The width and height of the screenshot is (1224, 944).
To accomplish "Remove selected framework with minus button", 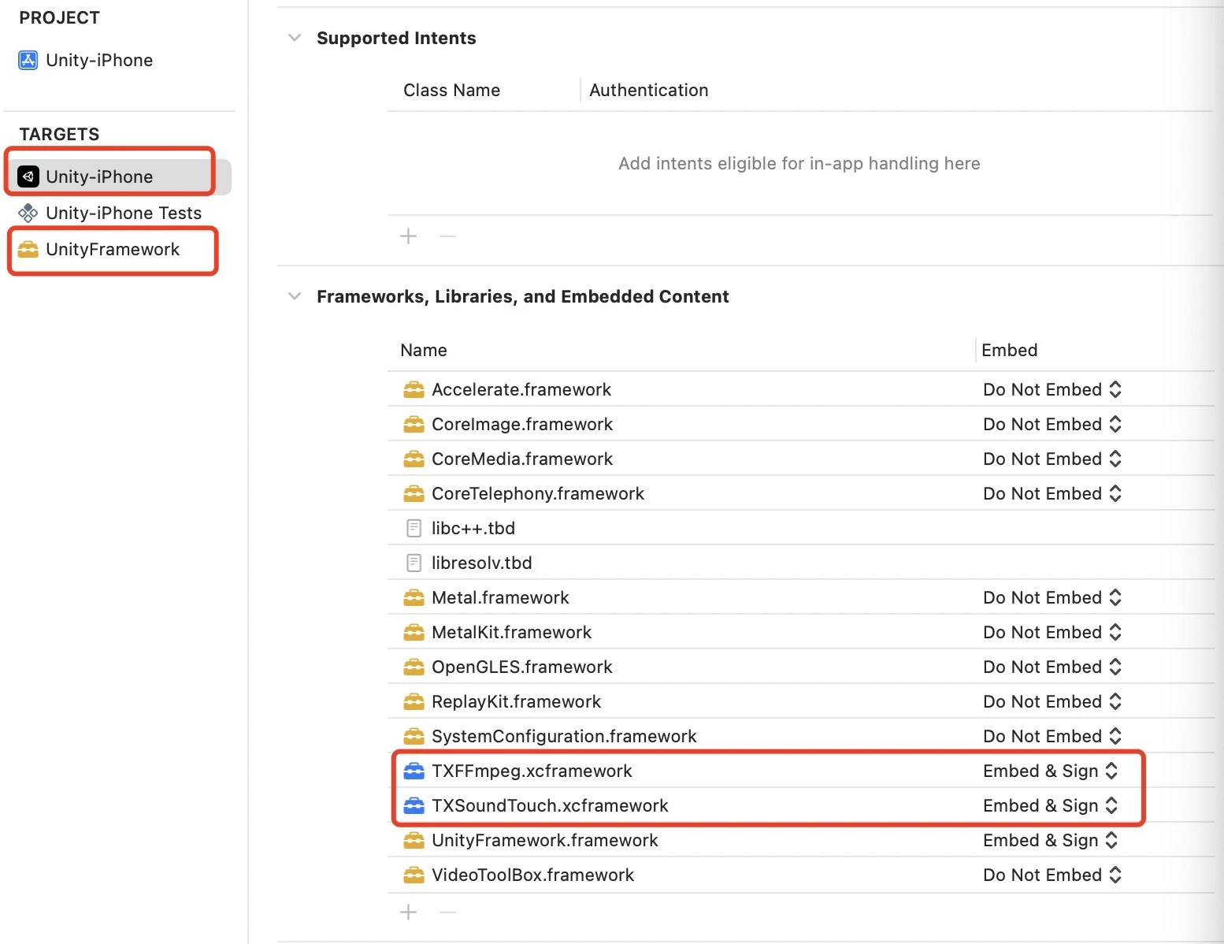I will pos(447,912).
